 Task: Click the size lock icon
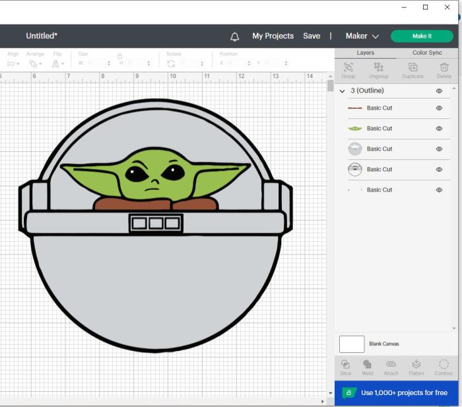tap(119, 56)
